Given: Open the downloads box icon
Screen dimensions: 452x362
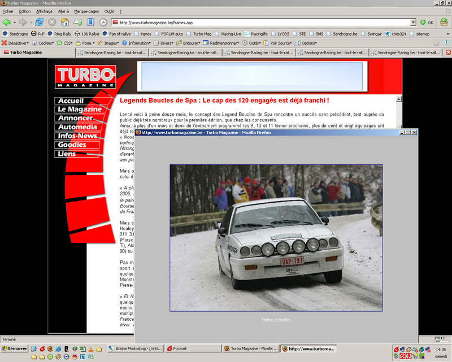Looking at the screenshot, I should tap(444, 22).
